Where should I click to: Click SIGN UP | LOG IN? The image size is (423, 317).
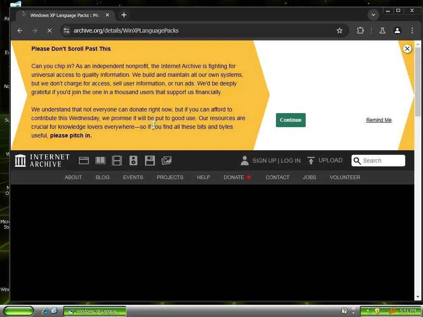(276, 161)
